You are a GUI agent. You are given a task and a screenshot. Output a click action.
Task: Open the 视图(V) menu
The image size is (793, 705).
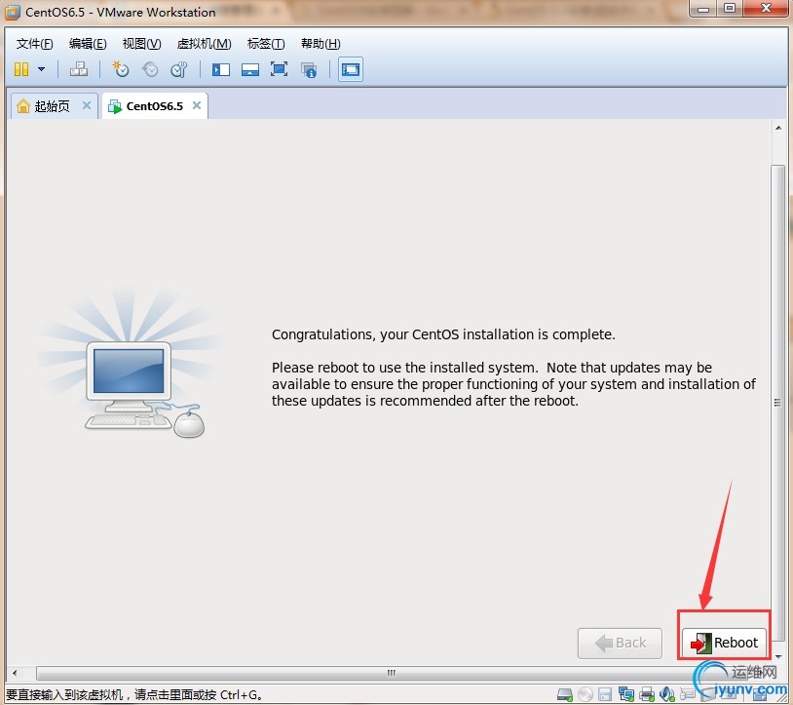coord(141,44)
